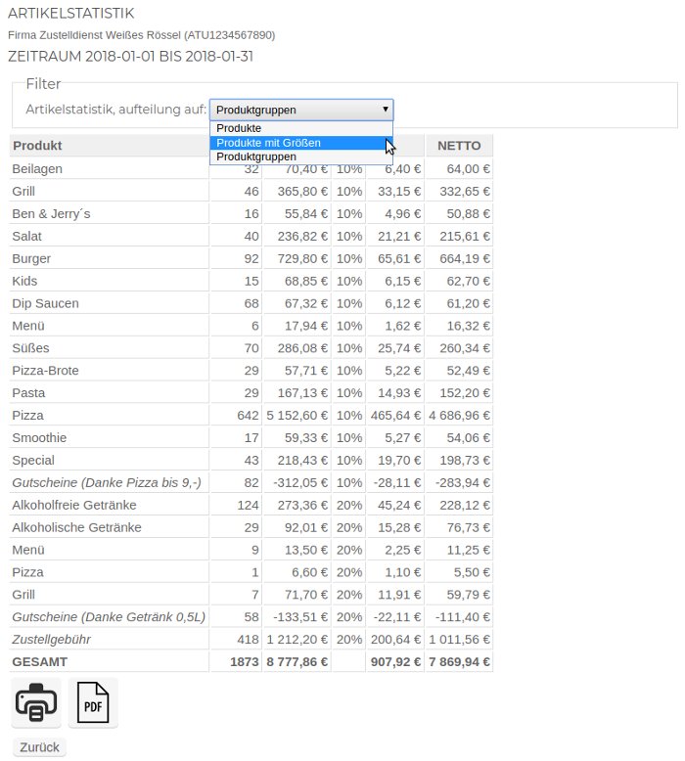This screenshot has height=761, width=685.
Task: Click the negative value '-312,05 €'
Action: [x=300, y=482]
